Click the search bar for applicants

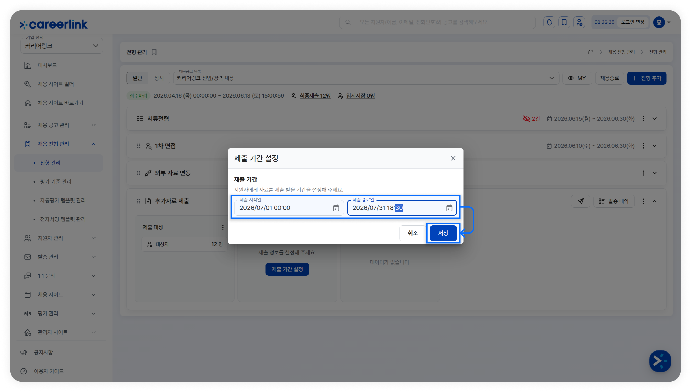point(437,22)
